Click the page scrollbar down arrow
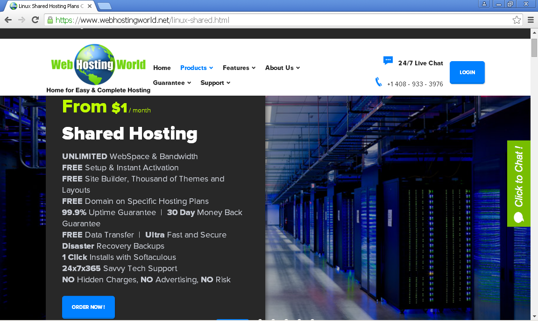The image size is (538, 321). (534, 316)
